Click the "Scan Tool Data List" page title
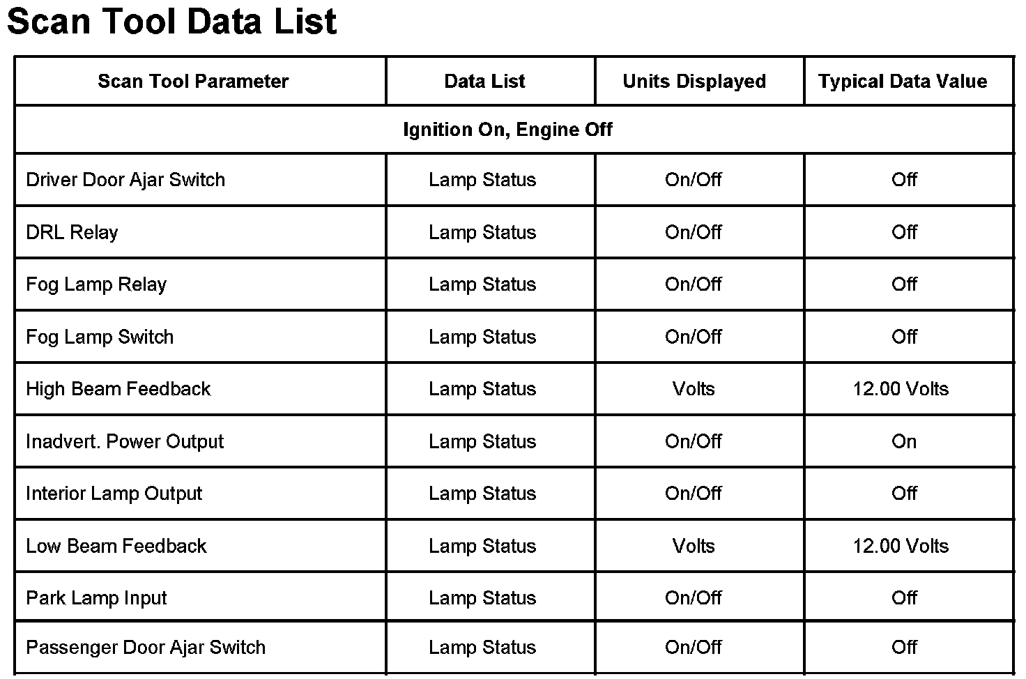Screen dimensions: 1026x679 (171, 22)
